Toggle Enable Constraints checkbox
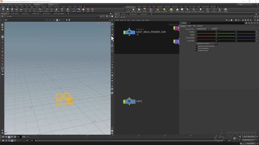Screen dimensions: 259x145 (x=197, y=50)
